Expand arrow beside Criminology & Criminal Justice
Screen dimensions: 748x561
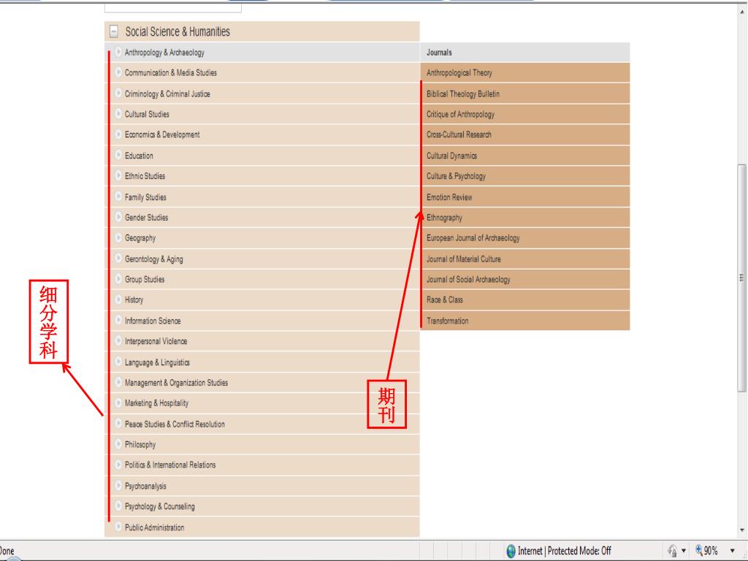click(118, 93)
